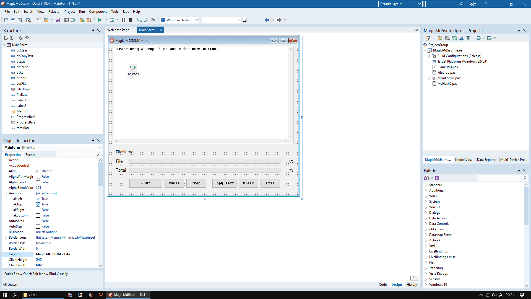531x299 pixels.
Task: Uncheck the akLeft anchor checkbox
Action: (x=38, y=199)
